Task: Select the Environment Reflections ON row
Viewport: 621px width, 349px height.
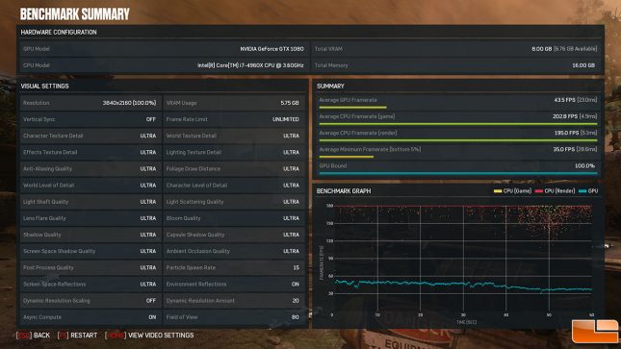Action: pos(234,285)
